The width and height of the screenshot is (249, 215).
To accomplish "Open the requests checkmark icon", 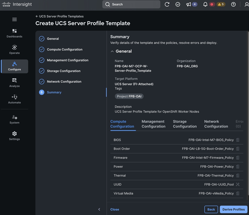I will click(178, 4).
